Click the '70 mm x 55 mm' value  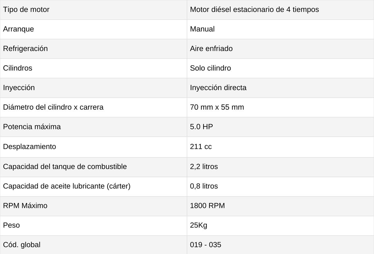[x=217, y=107]
